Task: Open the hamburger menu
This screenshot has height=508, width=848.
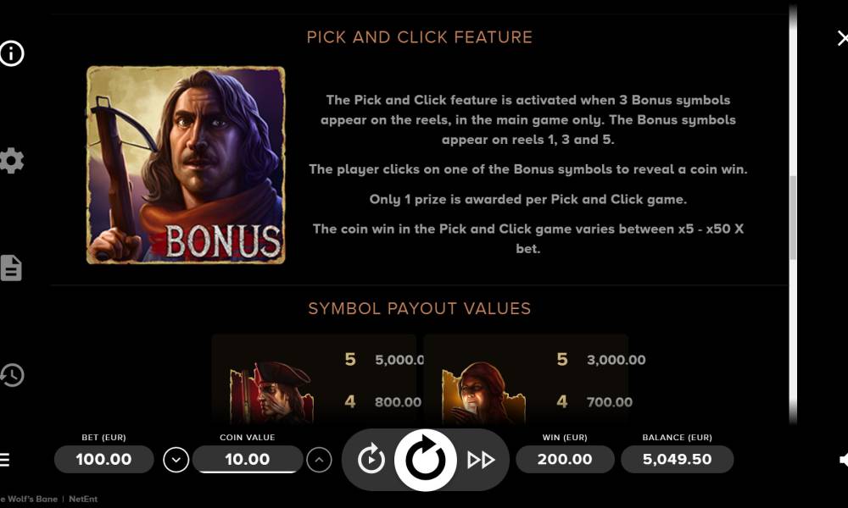Action: [x=4, y=460]
